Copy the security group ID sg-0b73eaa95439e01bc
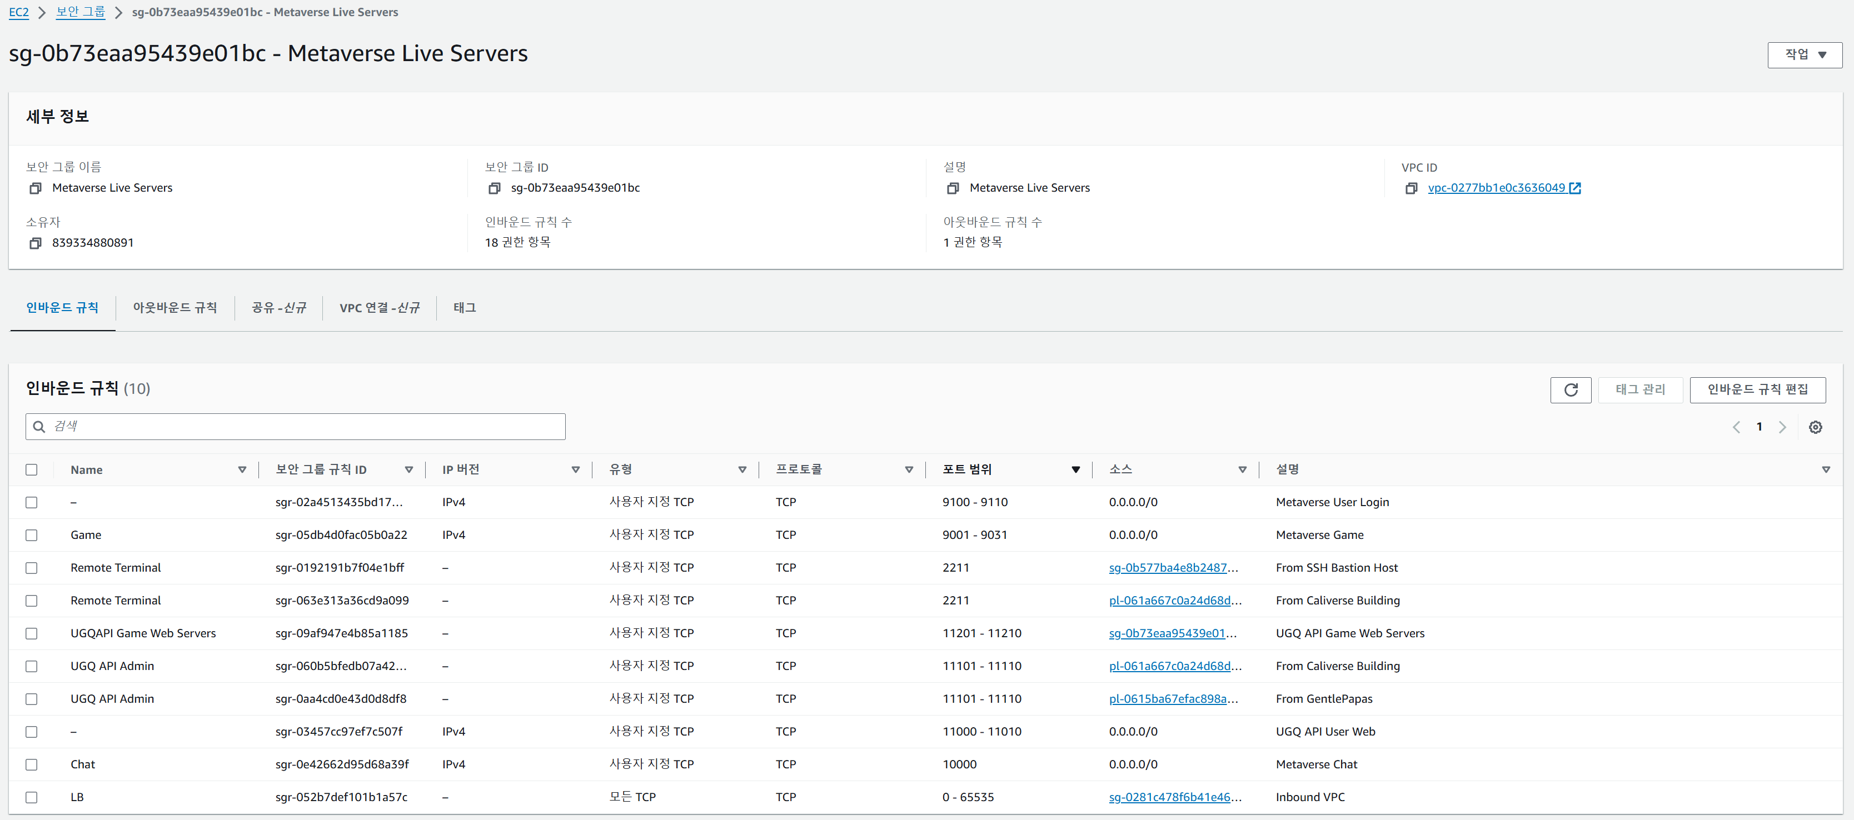This screenshot has width=1854, height=820. coord(494,188)
